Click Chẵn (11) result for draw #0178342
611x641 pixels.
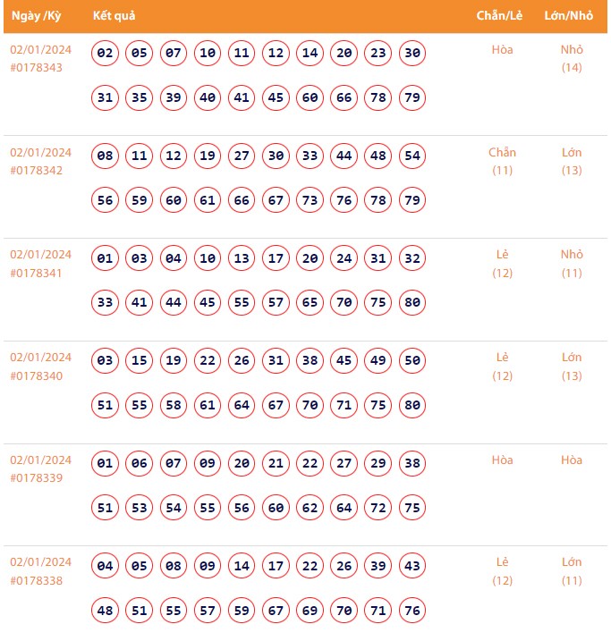coord(502,161)
